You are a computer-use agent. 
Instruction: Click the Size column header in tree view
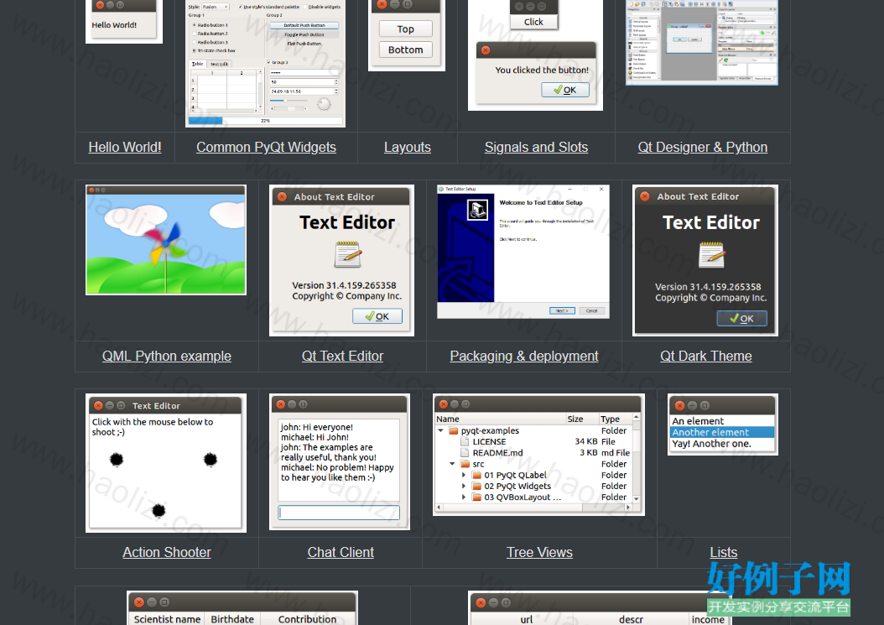click(x=582, y=419)
